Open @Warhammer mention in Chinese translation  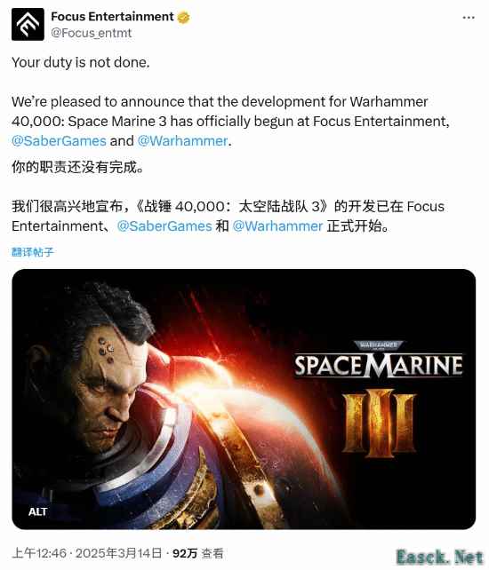277,226
